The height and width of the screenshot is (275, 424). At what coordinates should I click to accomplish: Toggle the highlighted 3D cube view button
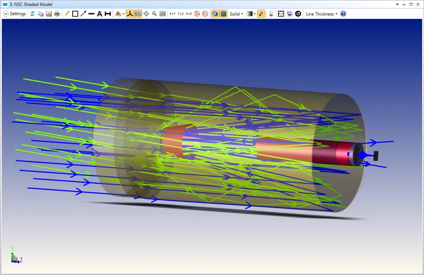pos(215,14)
